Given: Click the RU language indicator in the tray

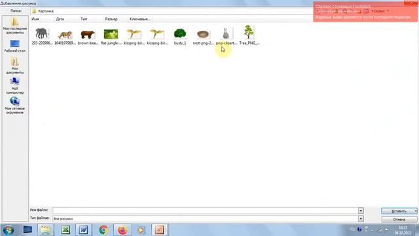Looking at the screenshot, I should point(352,229).
